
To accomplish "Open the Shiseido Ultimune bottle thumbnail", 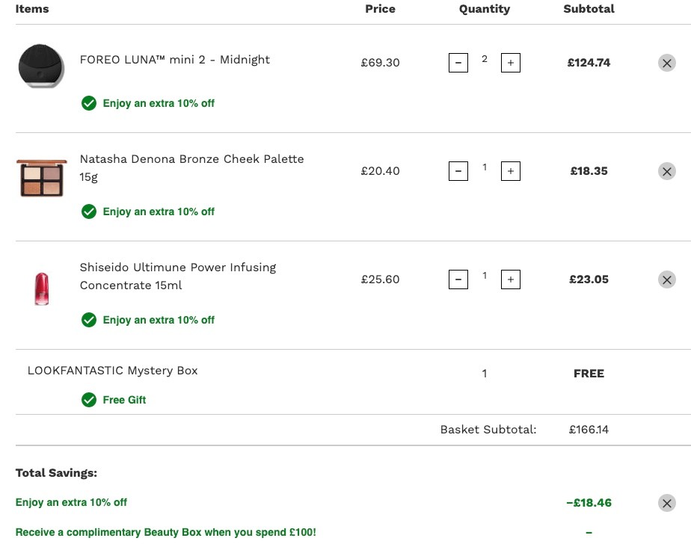I will [x=41, y=289].
